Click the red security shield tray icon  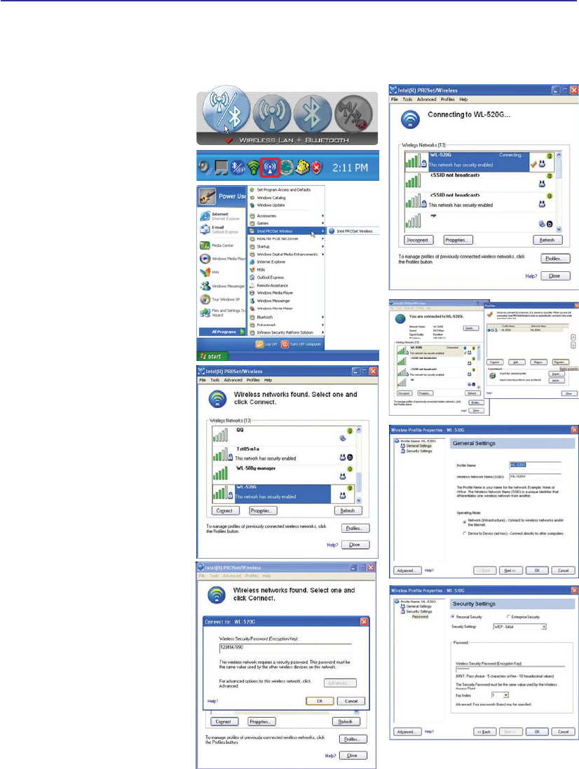[318, 168]
